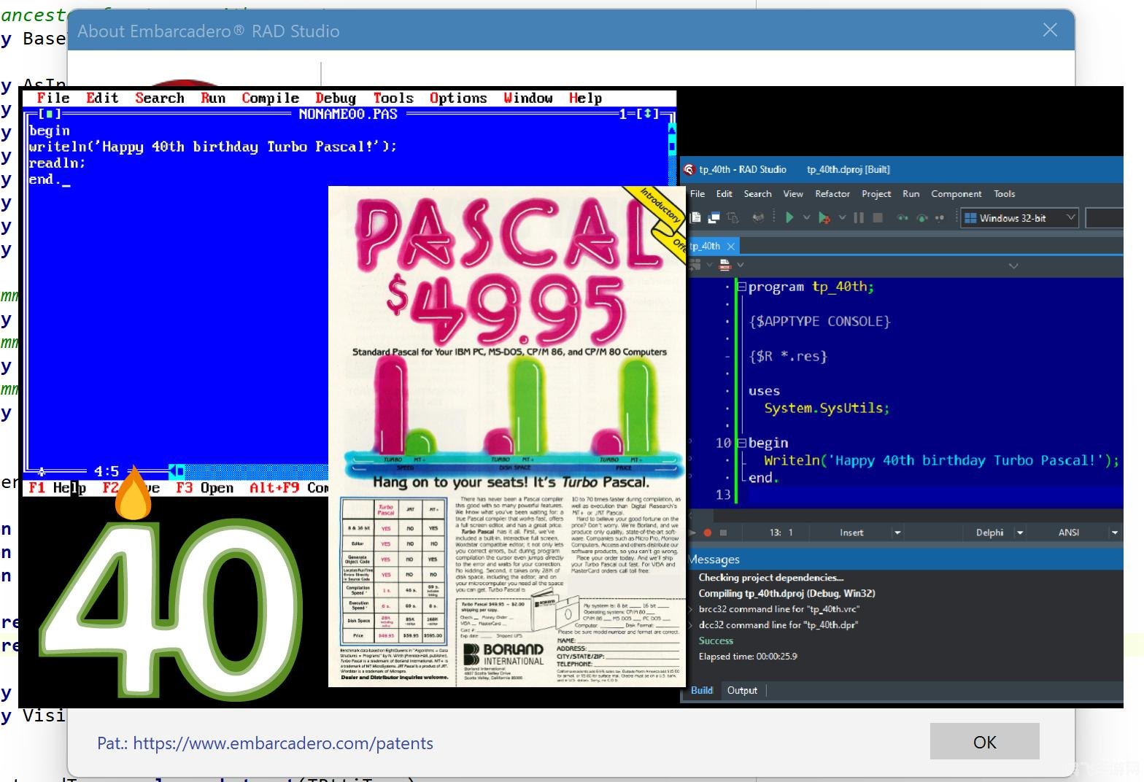
Task: Expand dcc32 command line message
Action: [692, 625]
